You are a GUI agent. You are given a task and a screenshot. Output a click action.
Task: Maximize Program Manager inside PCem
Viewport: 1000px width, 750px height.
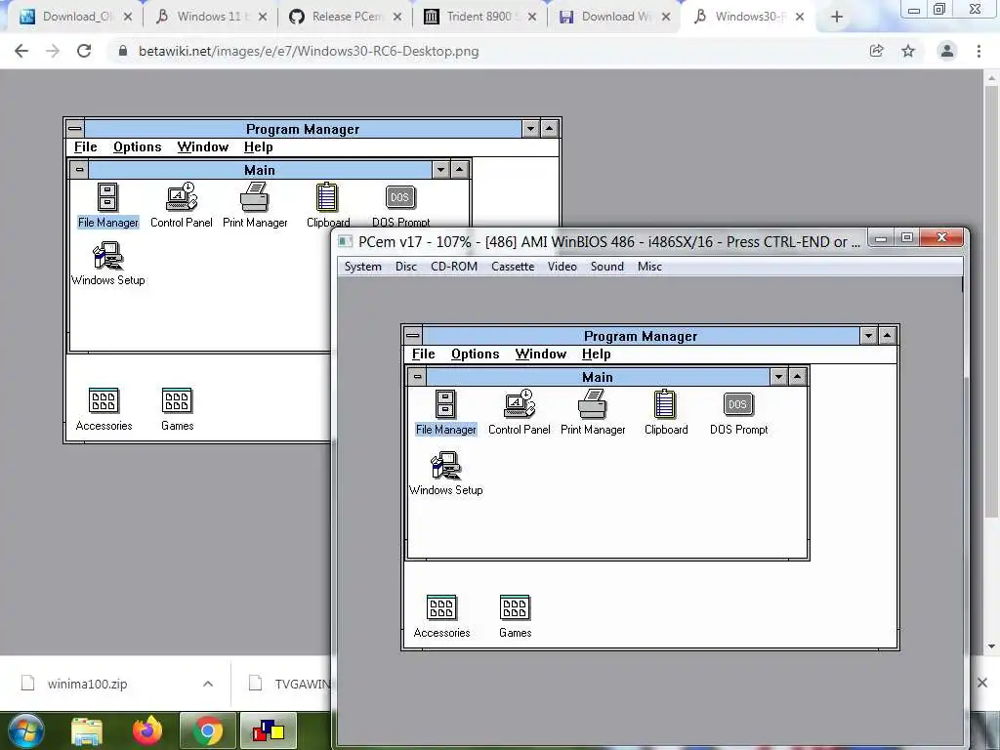887,336
